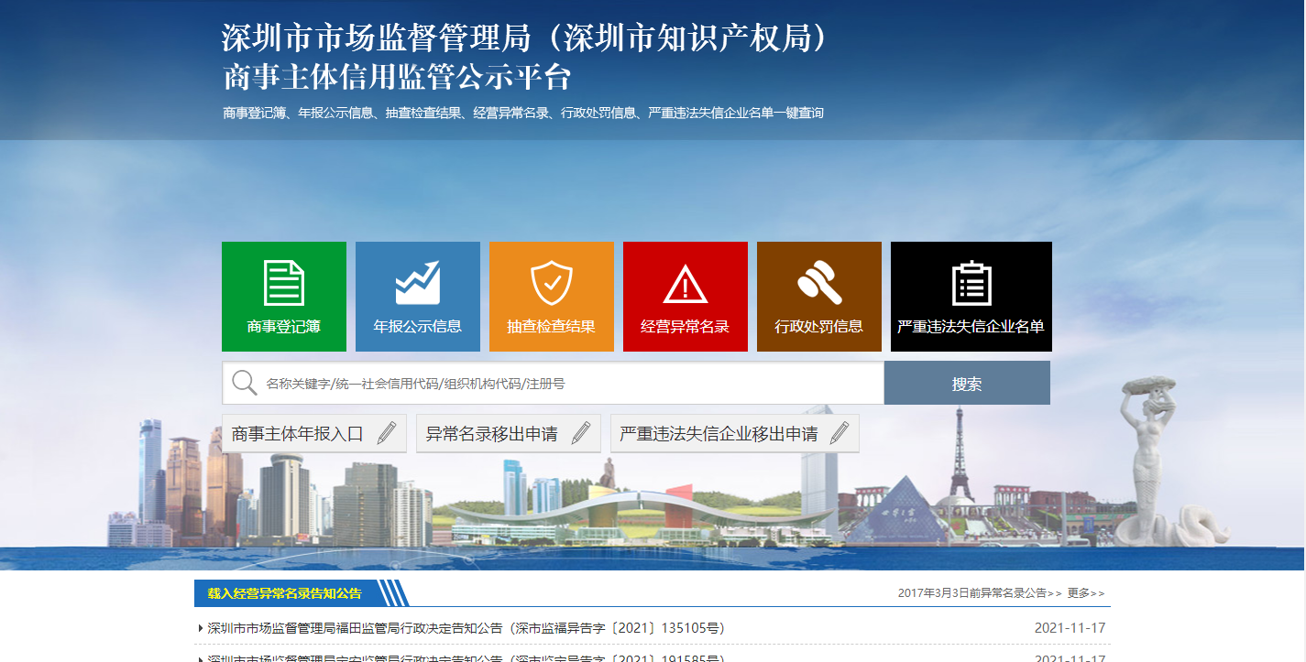1306x662 pixels.
Task: Select the 年报公示信息 chart icon
Action: [x=417, y=280]
